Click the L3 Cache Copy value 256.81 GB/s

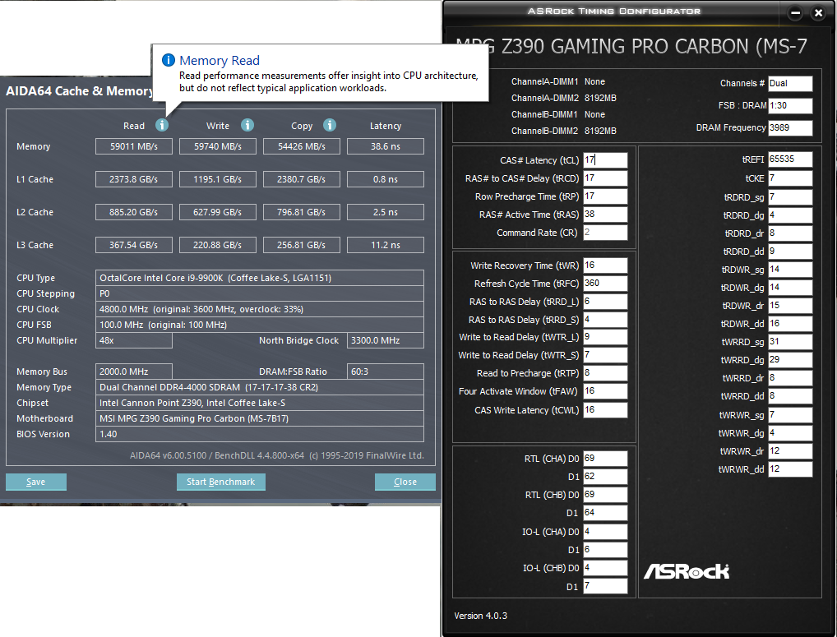pyautogui.click(x=302, y=245)
